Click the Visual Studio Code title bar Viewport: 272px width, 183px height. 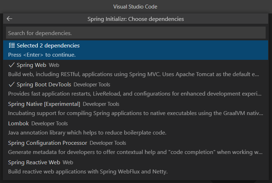coord(135,7)
